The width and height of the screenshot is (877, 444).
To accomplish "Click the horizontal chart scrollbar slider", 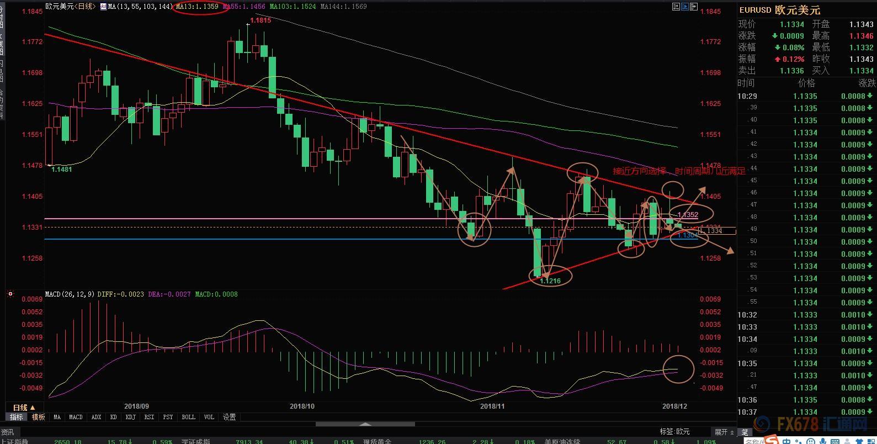I will pyautogui.click(x=365, y=424).
